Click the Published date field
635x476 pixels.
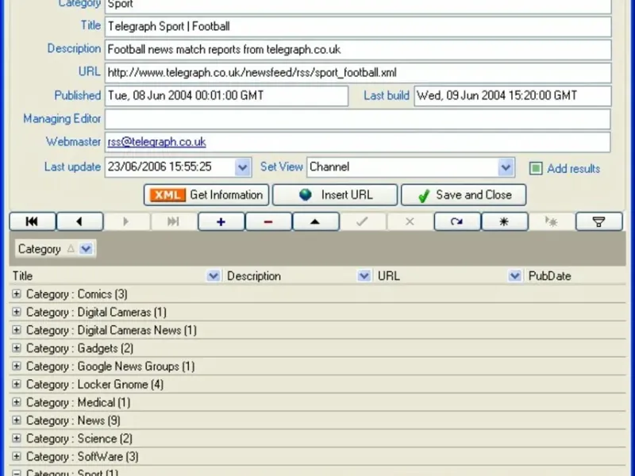point(226,96)
